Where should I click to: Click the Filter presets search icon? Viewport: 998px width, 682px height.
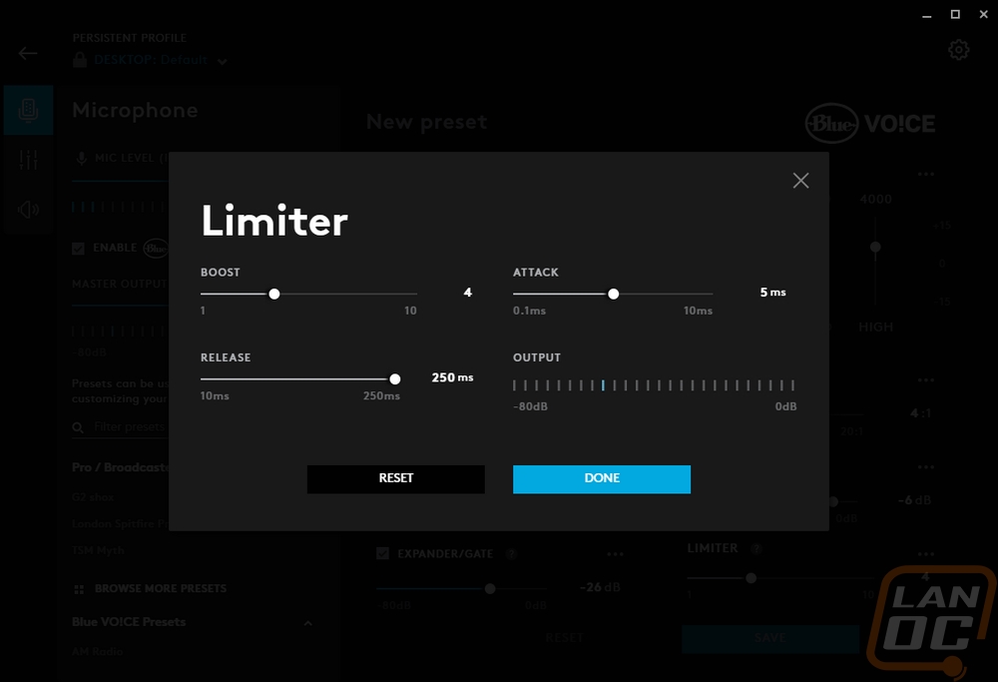tap(78, 427)
